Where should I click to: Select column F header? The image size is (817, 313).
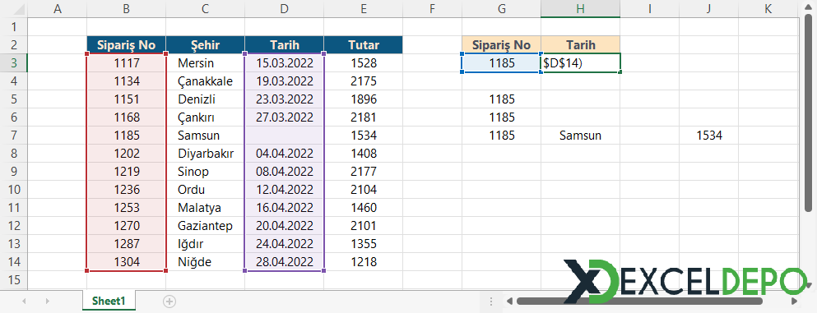(x=432, y=9)
